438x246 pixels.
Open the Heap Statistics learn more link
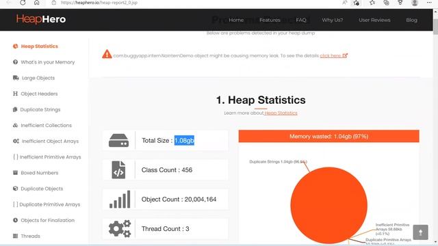tap(281, 113)
